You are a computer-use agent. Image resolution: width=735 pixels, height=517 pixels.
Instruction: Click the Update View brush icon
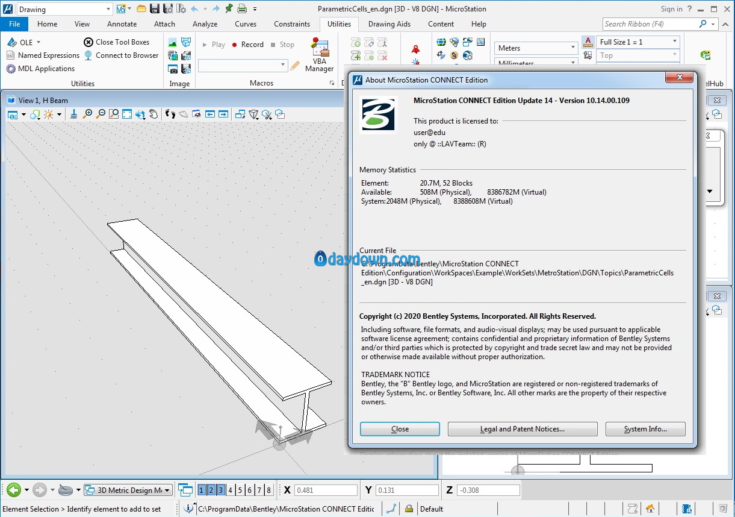point(74,114)
